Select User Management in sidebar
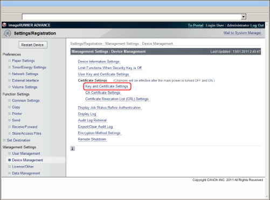 pos(26,154)
